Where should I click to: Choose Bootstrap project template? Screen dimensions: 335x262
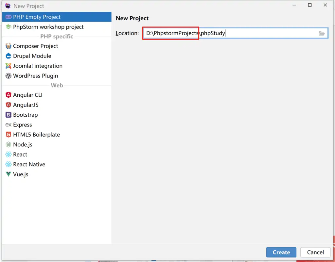(x=25, y=115)
